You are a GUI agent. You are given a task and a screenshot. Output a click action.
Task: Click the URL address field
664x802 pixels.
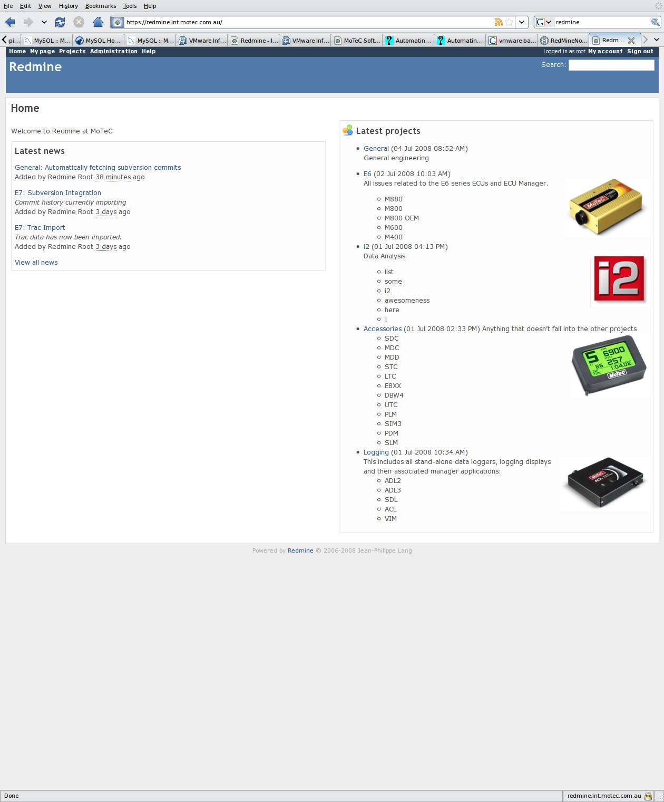309,22
